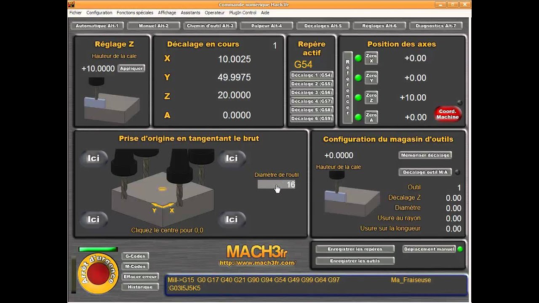Open the G-Codes list
The image size is (539, 303).
tap(135, 256)
